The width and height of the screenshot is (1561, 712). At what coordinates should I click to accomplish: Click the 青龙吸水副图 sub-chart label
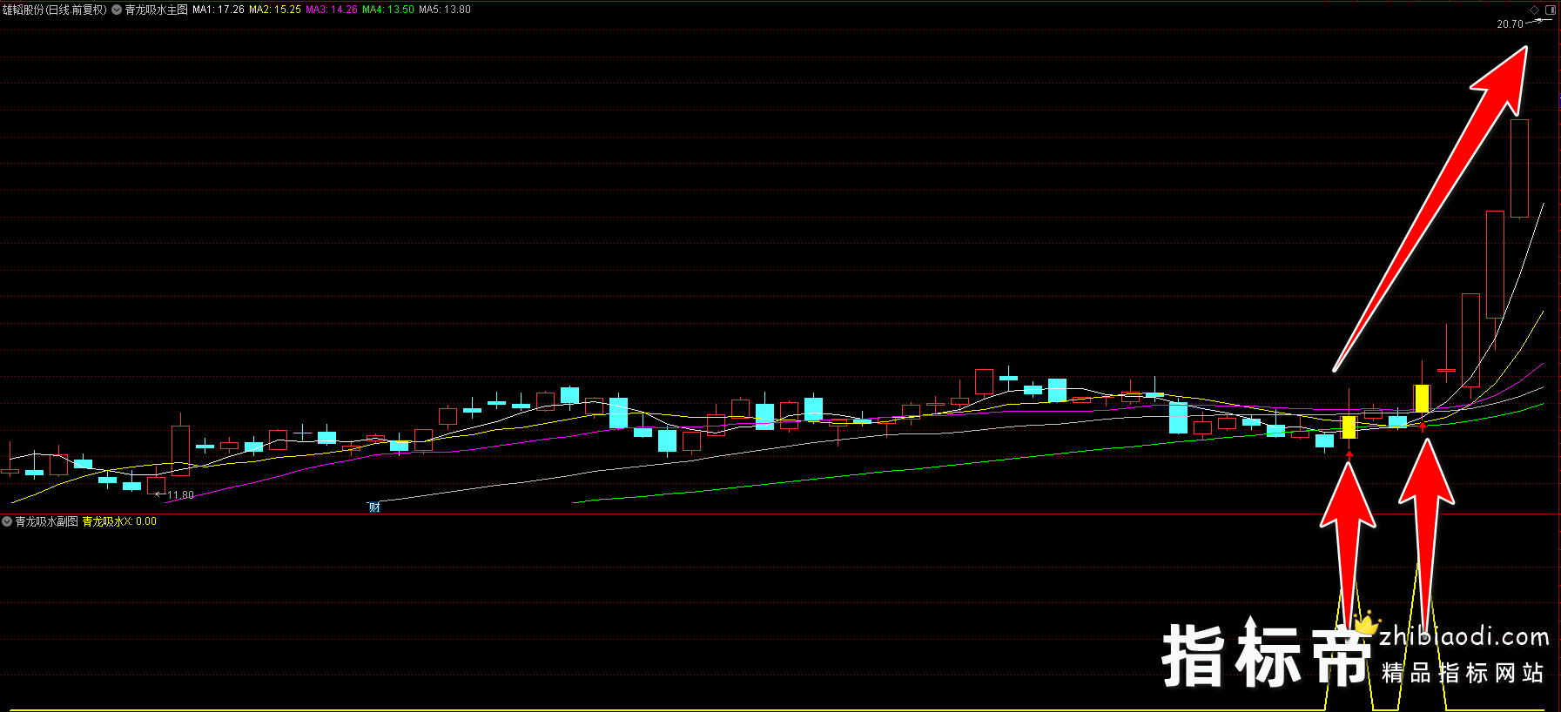47,521
